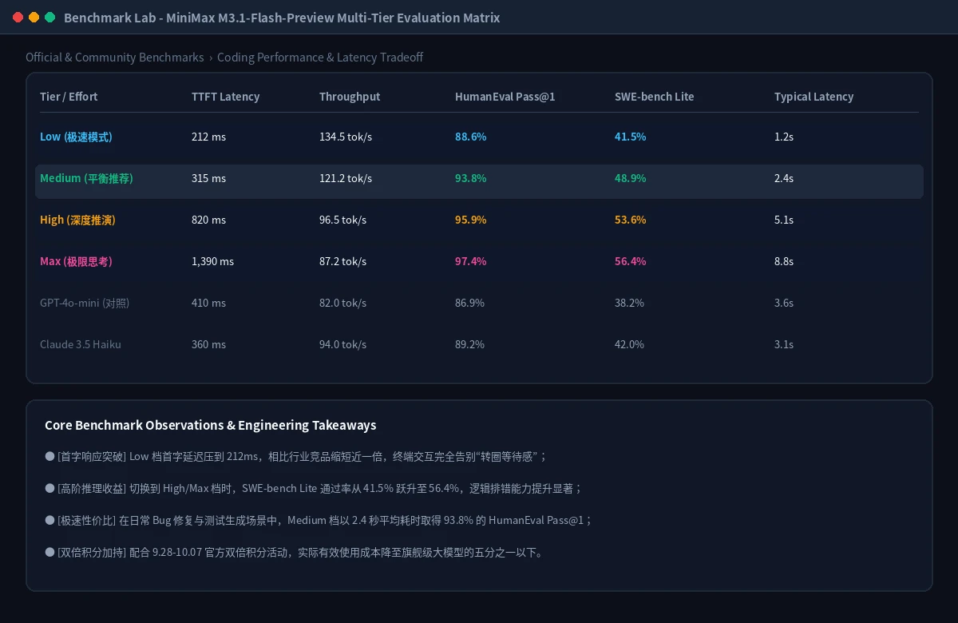958x623 pixels.
Task: Open Official & Community Benchmarks breadcrumb
Action: point(115,58)
